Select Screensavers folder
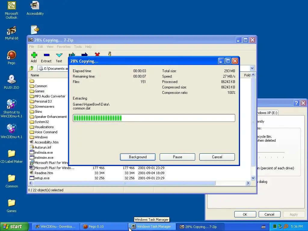308x231 pixels. tap(42, 106)
